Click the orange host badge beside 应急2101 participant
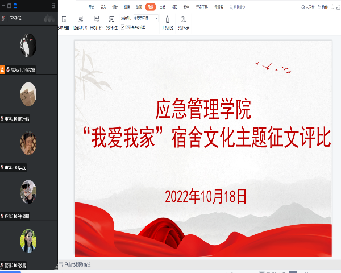The width and height of the screenshot is (341, 273). (3, 70)
